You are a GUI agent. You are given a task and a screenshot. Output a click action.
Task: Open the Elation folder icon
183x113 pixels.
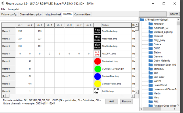(151, 53)
